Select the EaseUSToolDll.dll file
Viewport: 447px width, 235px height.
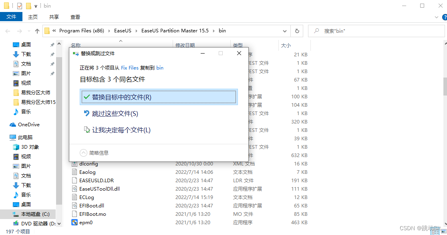(x=99, y=189)
